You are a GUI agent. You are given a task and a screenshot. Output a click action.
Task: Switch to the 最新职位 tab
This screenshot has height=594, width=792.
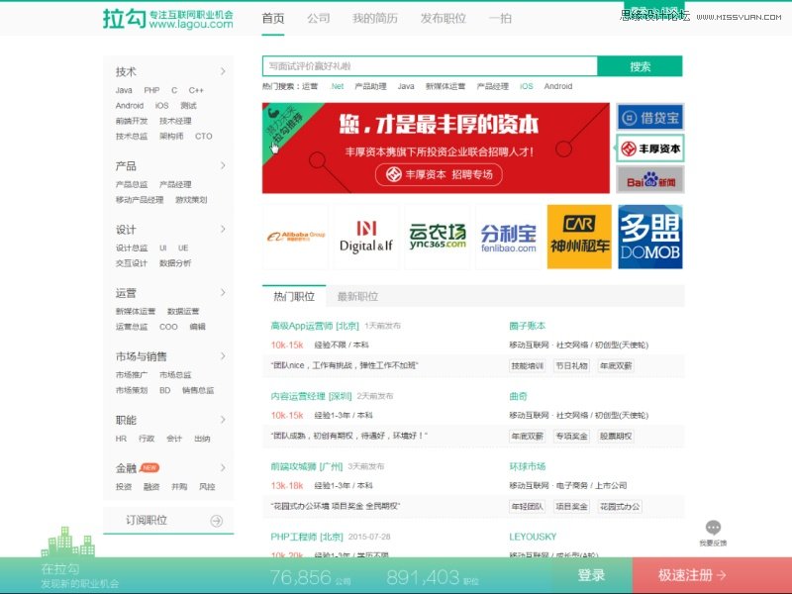[357, 296]
